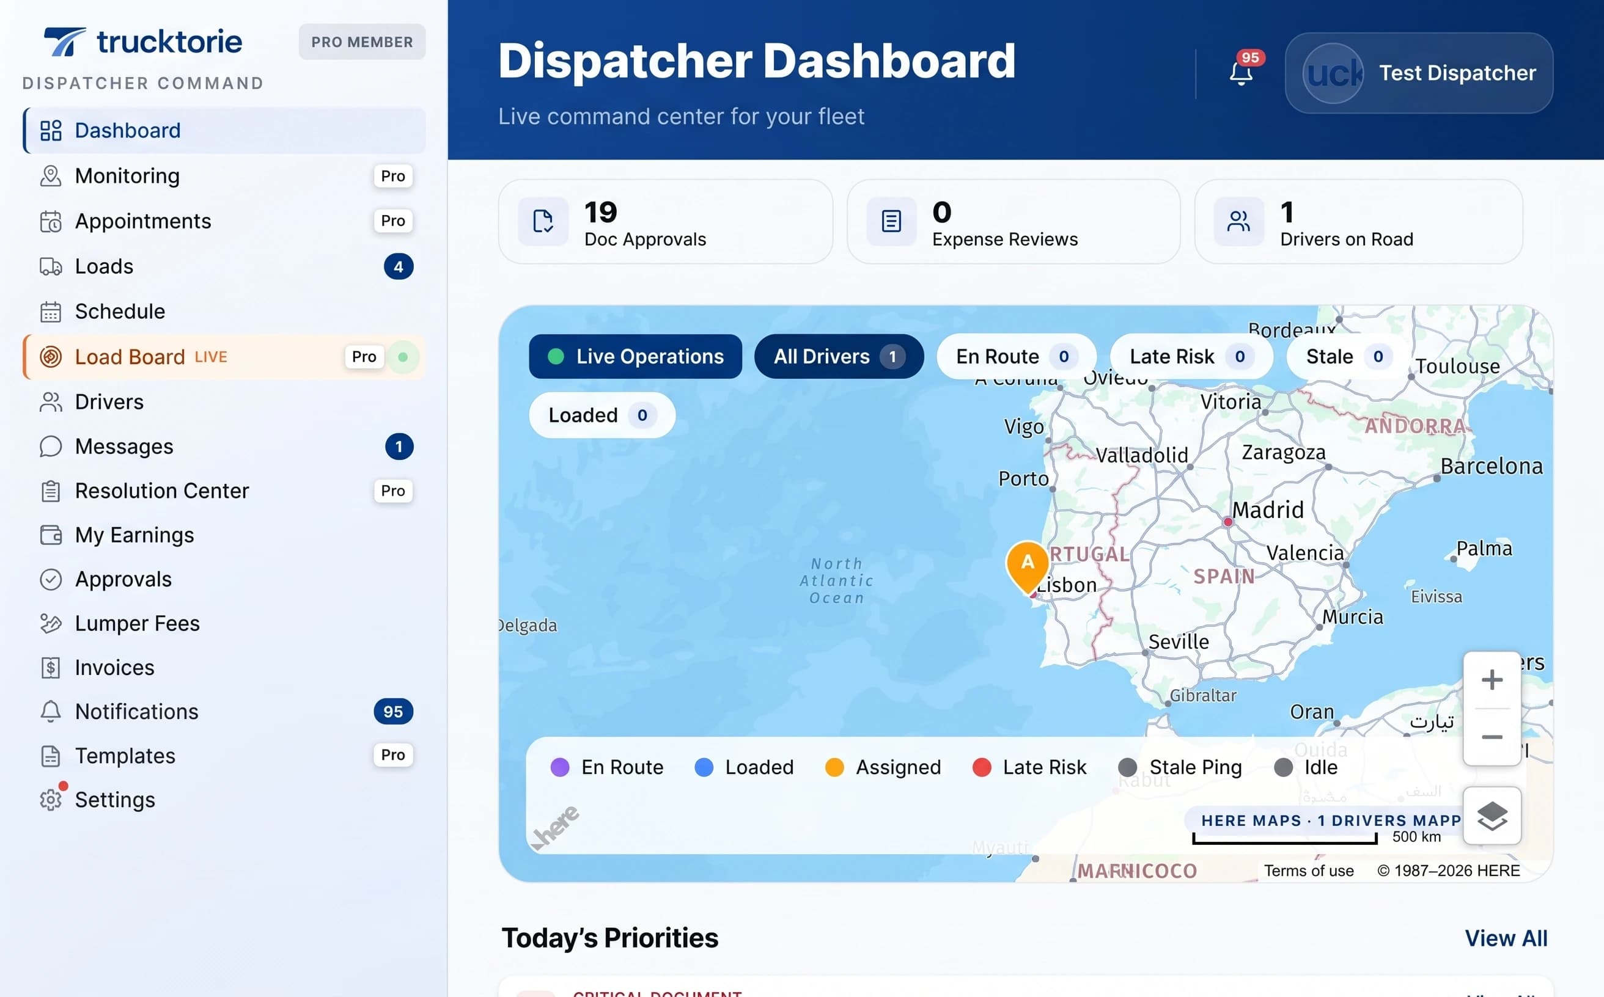Click the Stale Ping legend entry

click(1180, 767)
